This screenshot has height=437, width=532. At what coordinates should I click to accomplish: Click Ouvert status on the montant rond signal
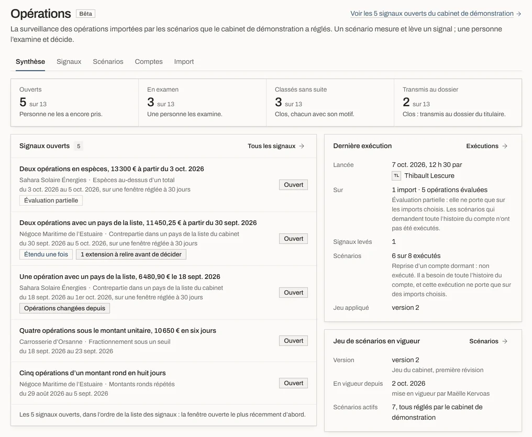[x=293, y=383]
